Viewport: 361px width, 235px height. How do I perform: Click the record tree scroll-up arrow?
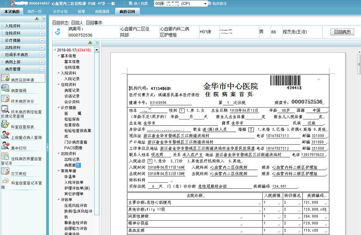click(x=97, y=50)
